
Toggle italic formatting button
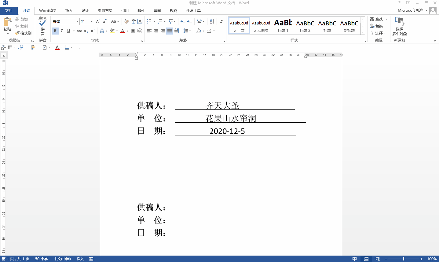click(x=62, y=31)
